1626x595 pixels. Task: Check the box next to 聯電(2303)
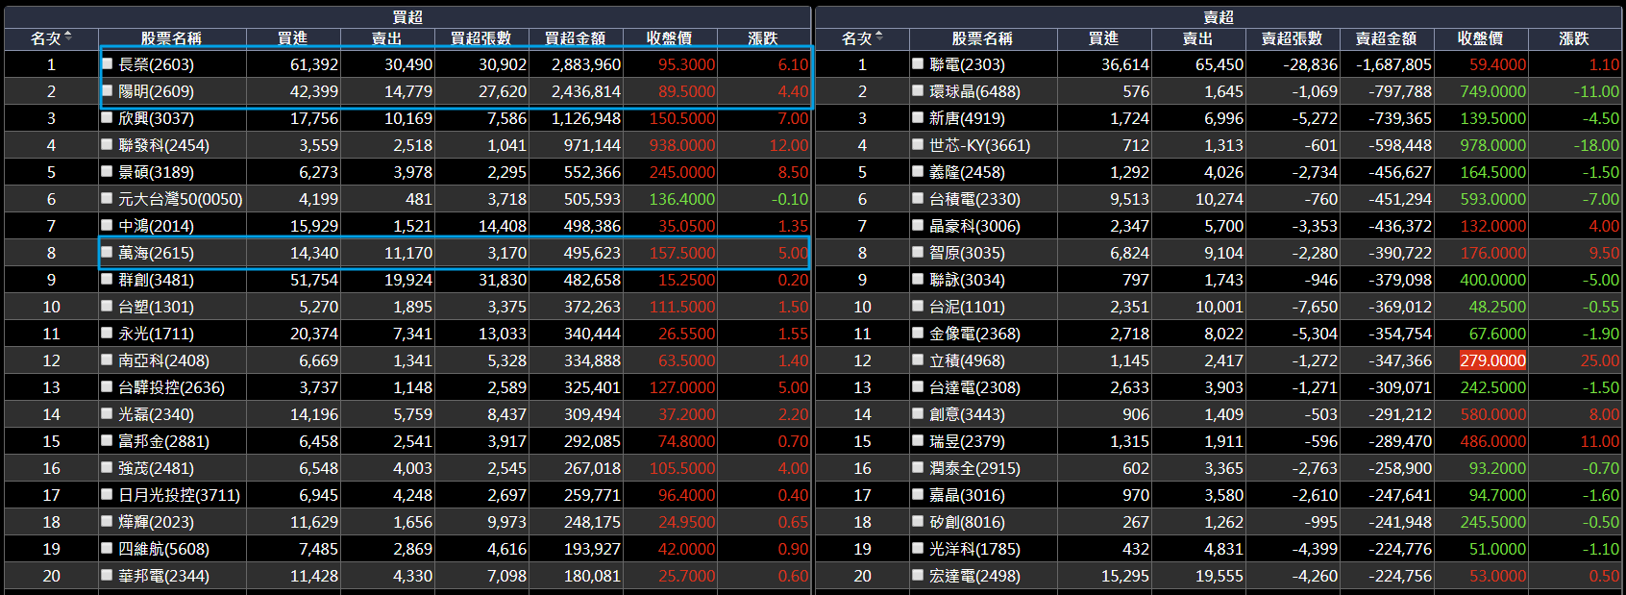coord(918,63)
